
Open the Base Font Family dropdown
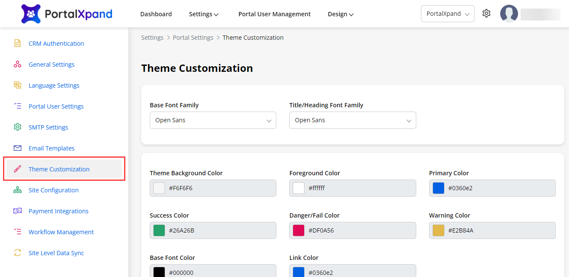pos(213,120)
